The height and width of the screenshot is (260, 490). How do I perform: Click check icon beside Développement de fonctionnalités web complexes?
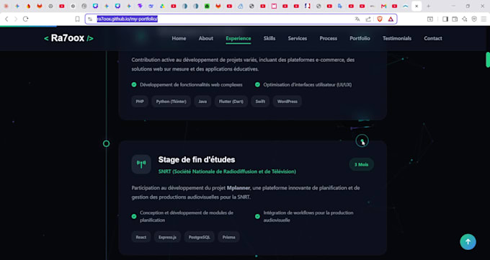pyautogui.click(x=134, y=85)
